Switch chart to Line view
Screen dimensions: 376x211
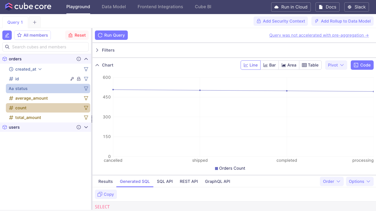251,65
